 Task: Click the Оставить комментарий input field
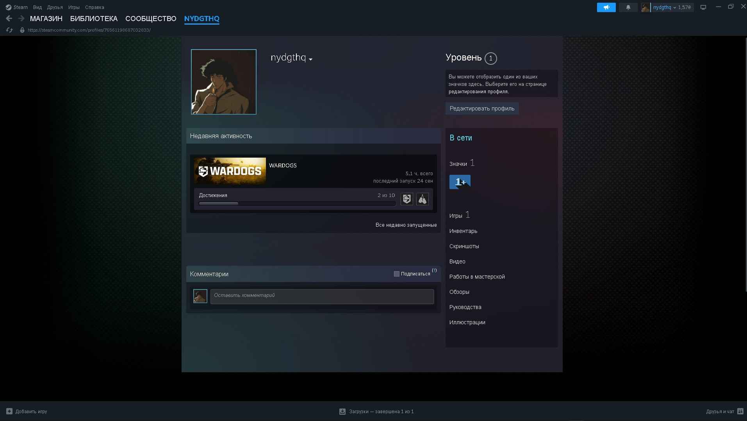[x=322, y=297]
